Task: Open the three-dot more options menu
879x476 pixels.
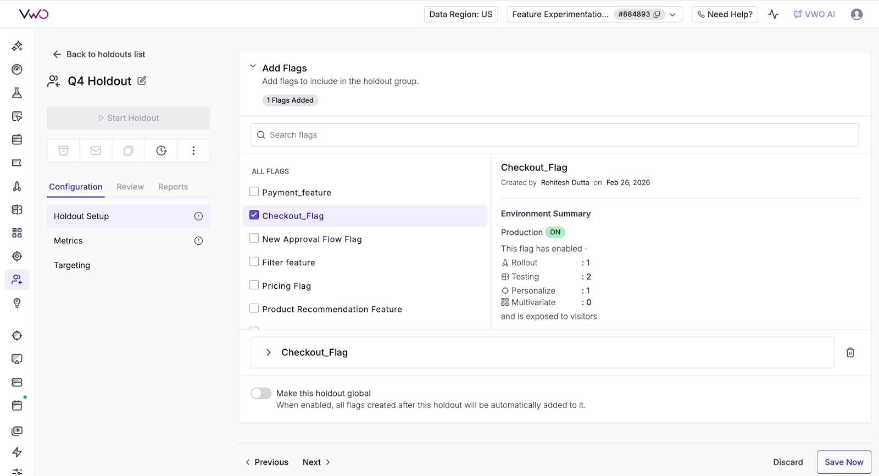Action: click(x=193, y=150)
